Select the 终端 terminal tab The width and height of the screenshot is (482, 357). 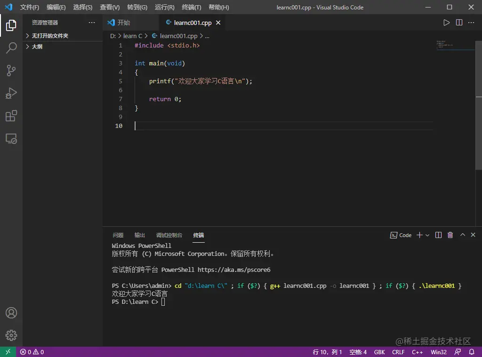[x=199, y=235]
